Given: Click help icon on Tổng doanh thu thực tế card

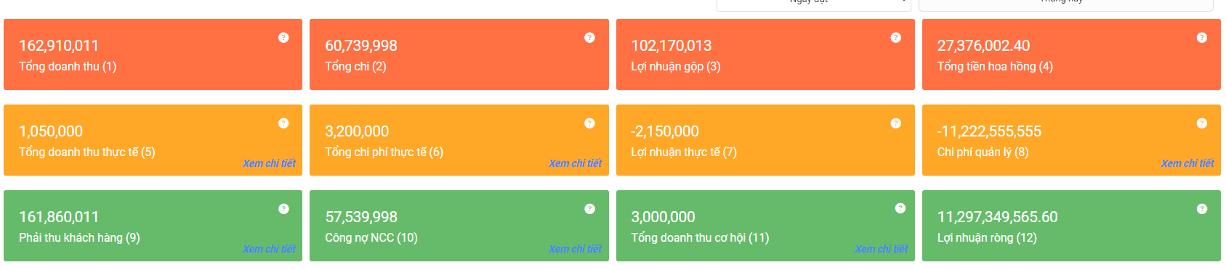Looking at the screenshot, I should coord(283,123).
